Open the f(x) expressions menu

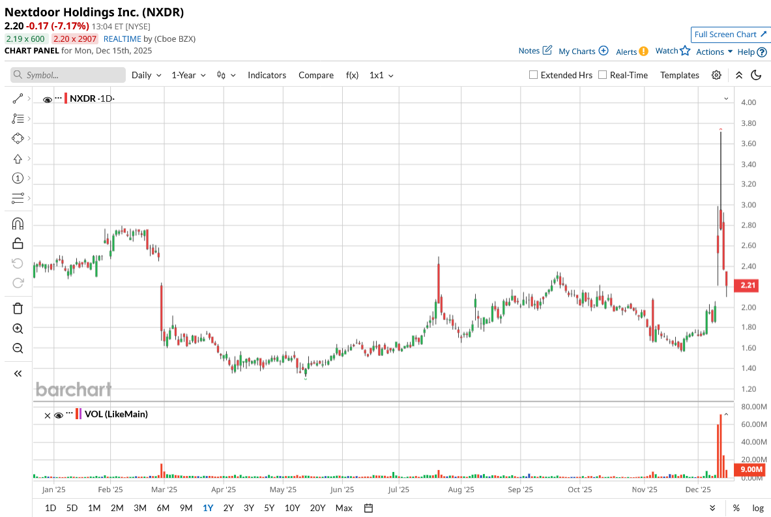pyautogui.click(x=352, y=75)
